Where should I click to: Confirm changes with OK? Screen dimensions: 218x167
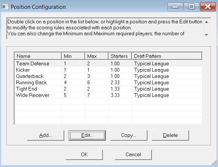(x=84, y=155)
